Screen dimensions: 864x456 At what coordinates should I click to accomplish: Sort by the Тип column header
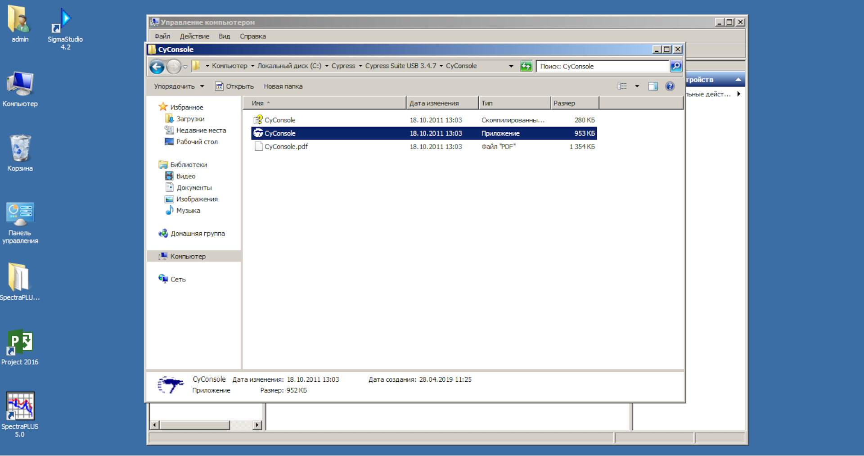click(515, 103)
